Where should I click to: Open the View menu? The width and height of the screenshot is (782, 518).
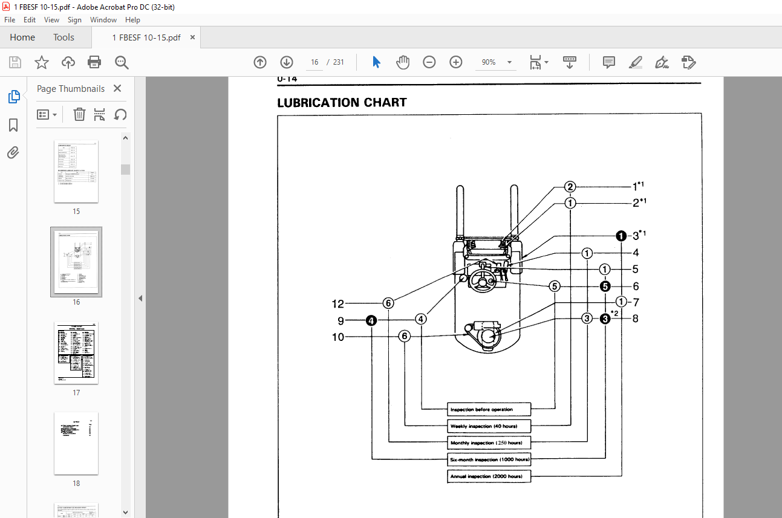pyautogui.click(x=51, y=20)
